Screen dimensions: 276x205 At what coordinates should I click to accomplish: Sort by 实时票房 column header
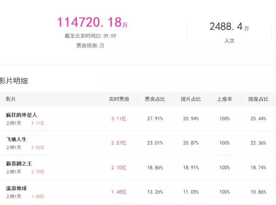[119, 99]
